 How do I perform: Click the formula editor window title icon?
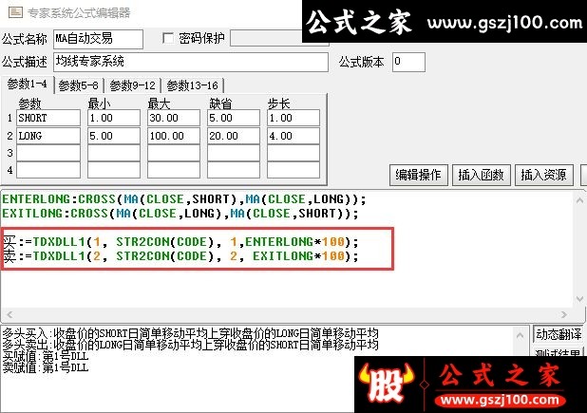point(15,12)
